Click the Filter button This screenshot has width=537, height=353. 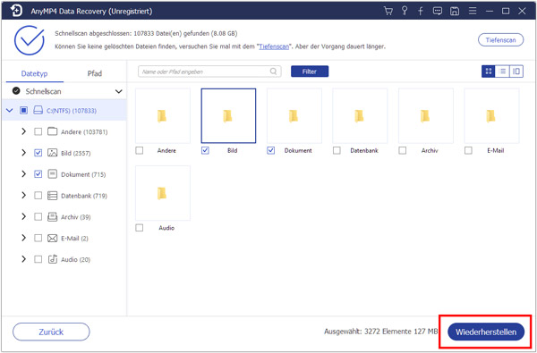click(310, 71)
